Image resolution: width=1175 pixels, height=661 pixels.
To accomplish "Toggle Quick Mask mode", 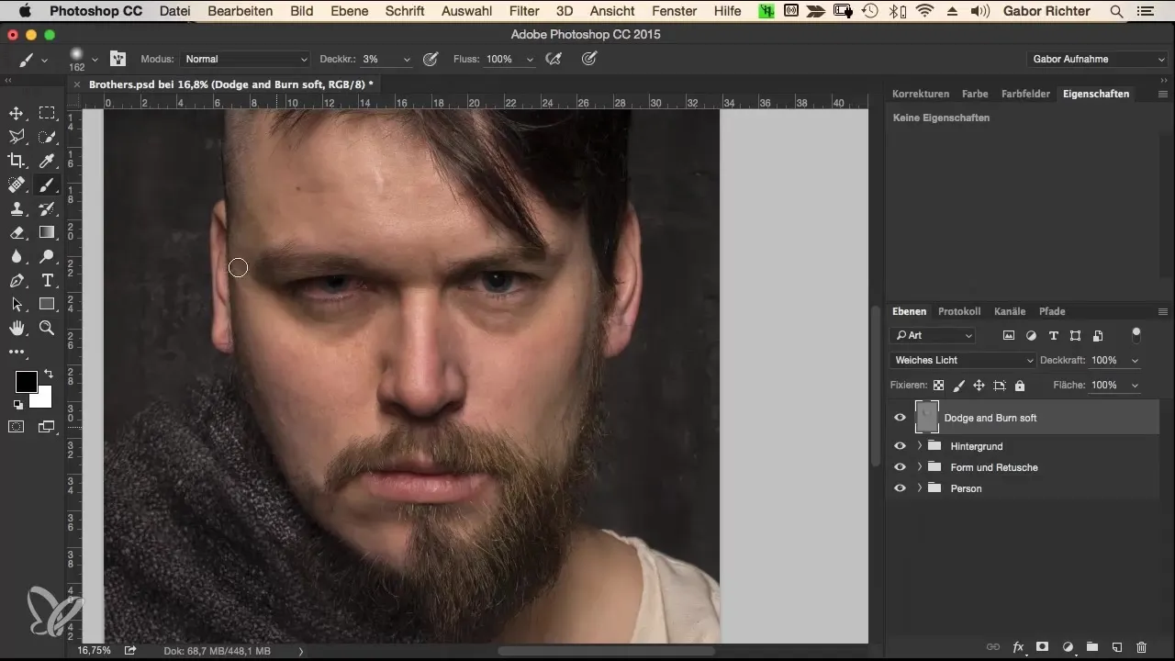I will click(x=17, y=426).
